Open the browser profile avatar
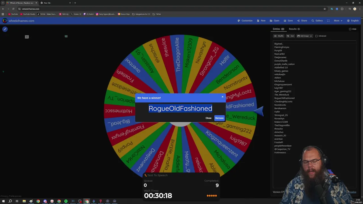Screen dimensions: 363x204 [354, 9]
